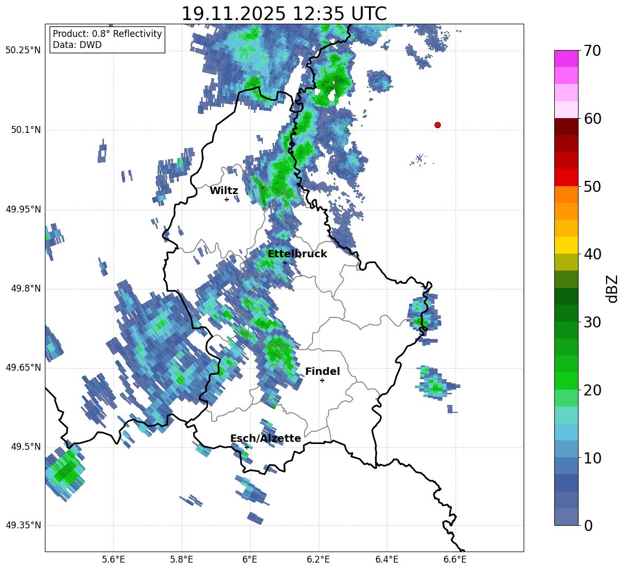The height and width of the screenshot is (570, 625).
Task: Click the Esch/Alzette station cross marker
Action: tap(247, 447)
